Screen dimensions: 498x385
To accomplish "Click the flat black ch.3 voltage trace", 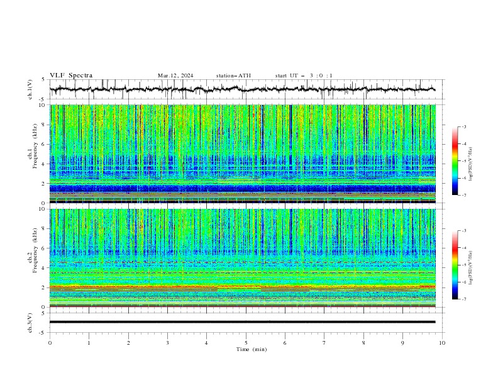I will [242, 322].
